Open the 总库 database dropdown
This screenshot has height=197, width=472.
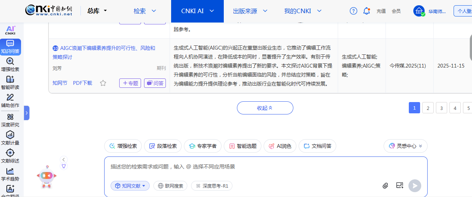tap(97, 11)
